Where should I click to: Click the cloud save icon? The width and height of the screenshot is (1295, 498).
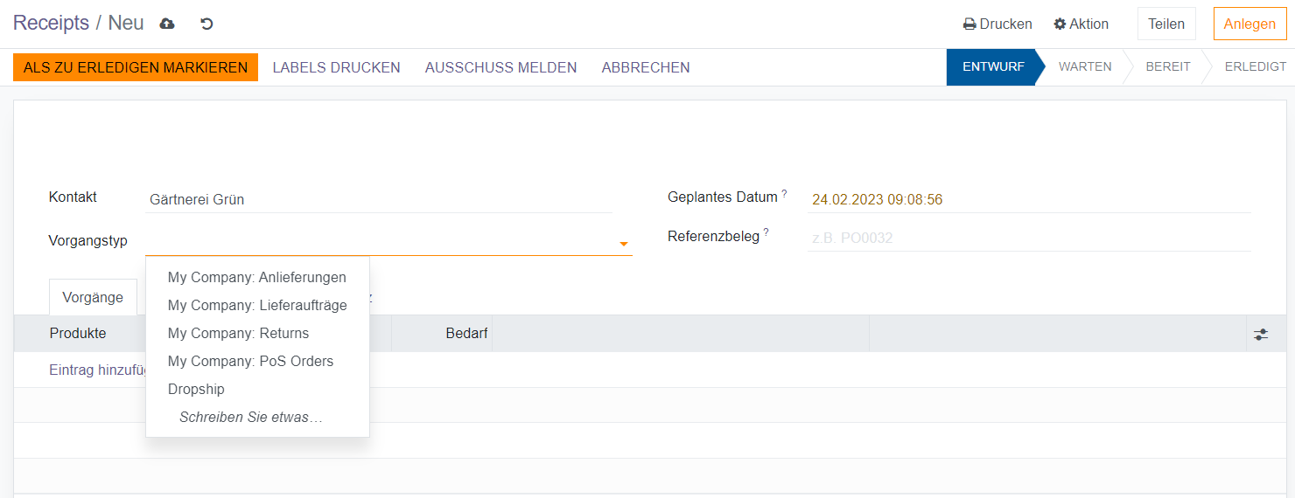(x=167, y=24)
